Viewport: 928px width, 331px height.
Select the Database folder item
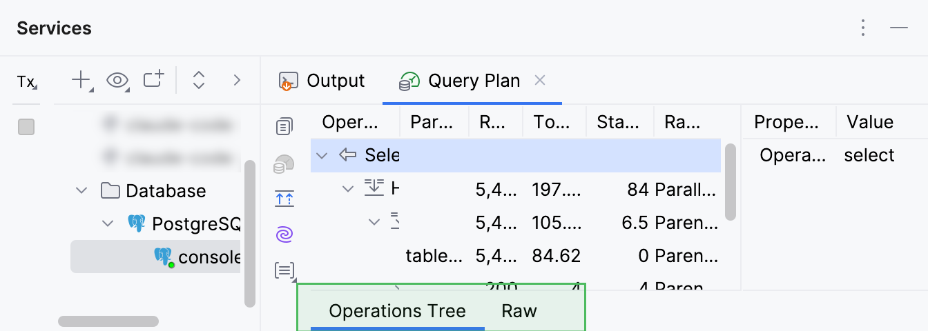tap(153, 190)
